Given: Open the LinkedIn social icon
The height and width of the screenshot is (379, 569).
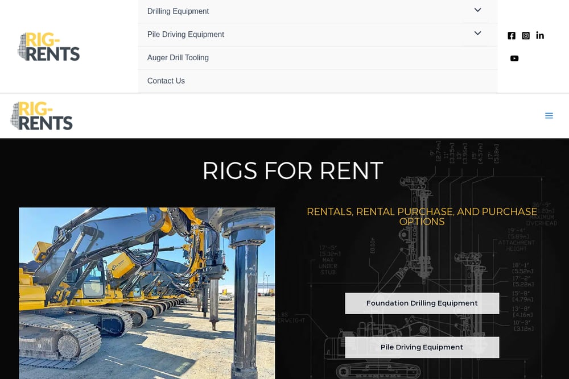Looking at the screenshot, I should click(x=540, y=35).
